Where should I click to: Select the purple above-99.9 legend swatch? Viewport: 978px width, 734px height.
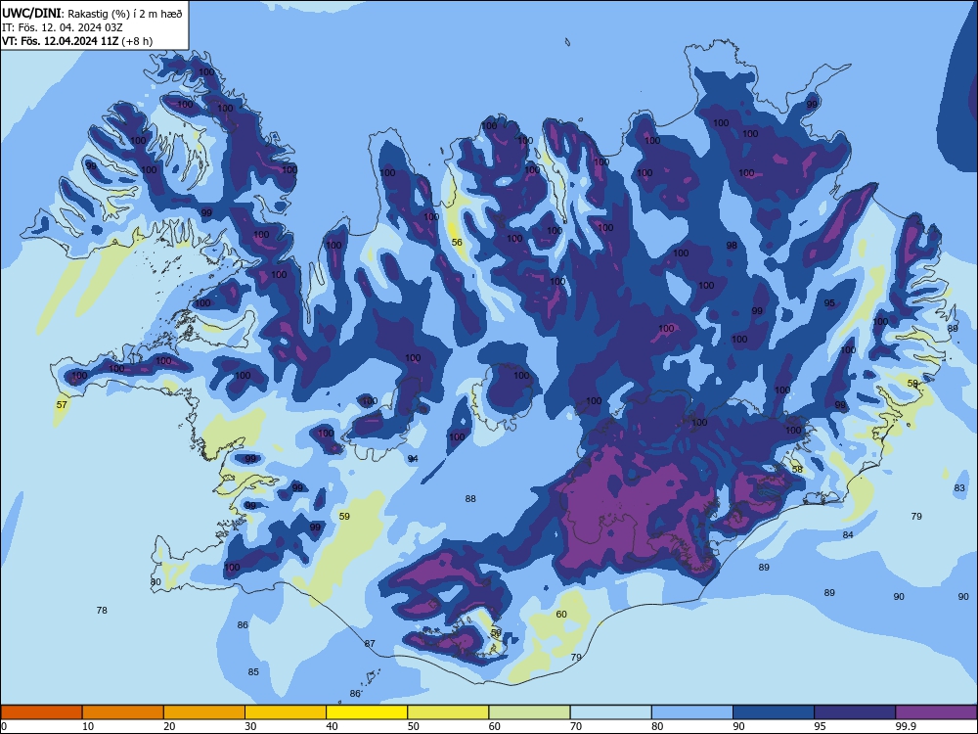pos(936,712)
